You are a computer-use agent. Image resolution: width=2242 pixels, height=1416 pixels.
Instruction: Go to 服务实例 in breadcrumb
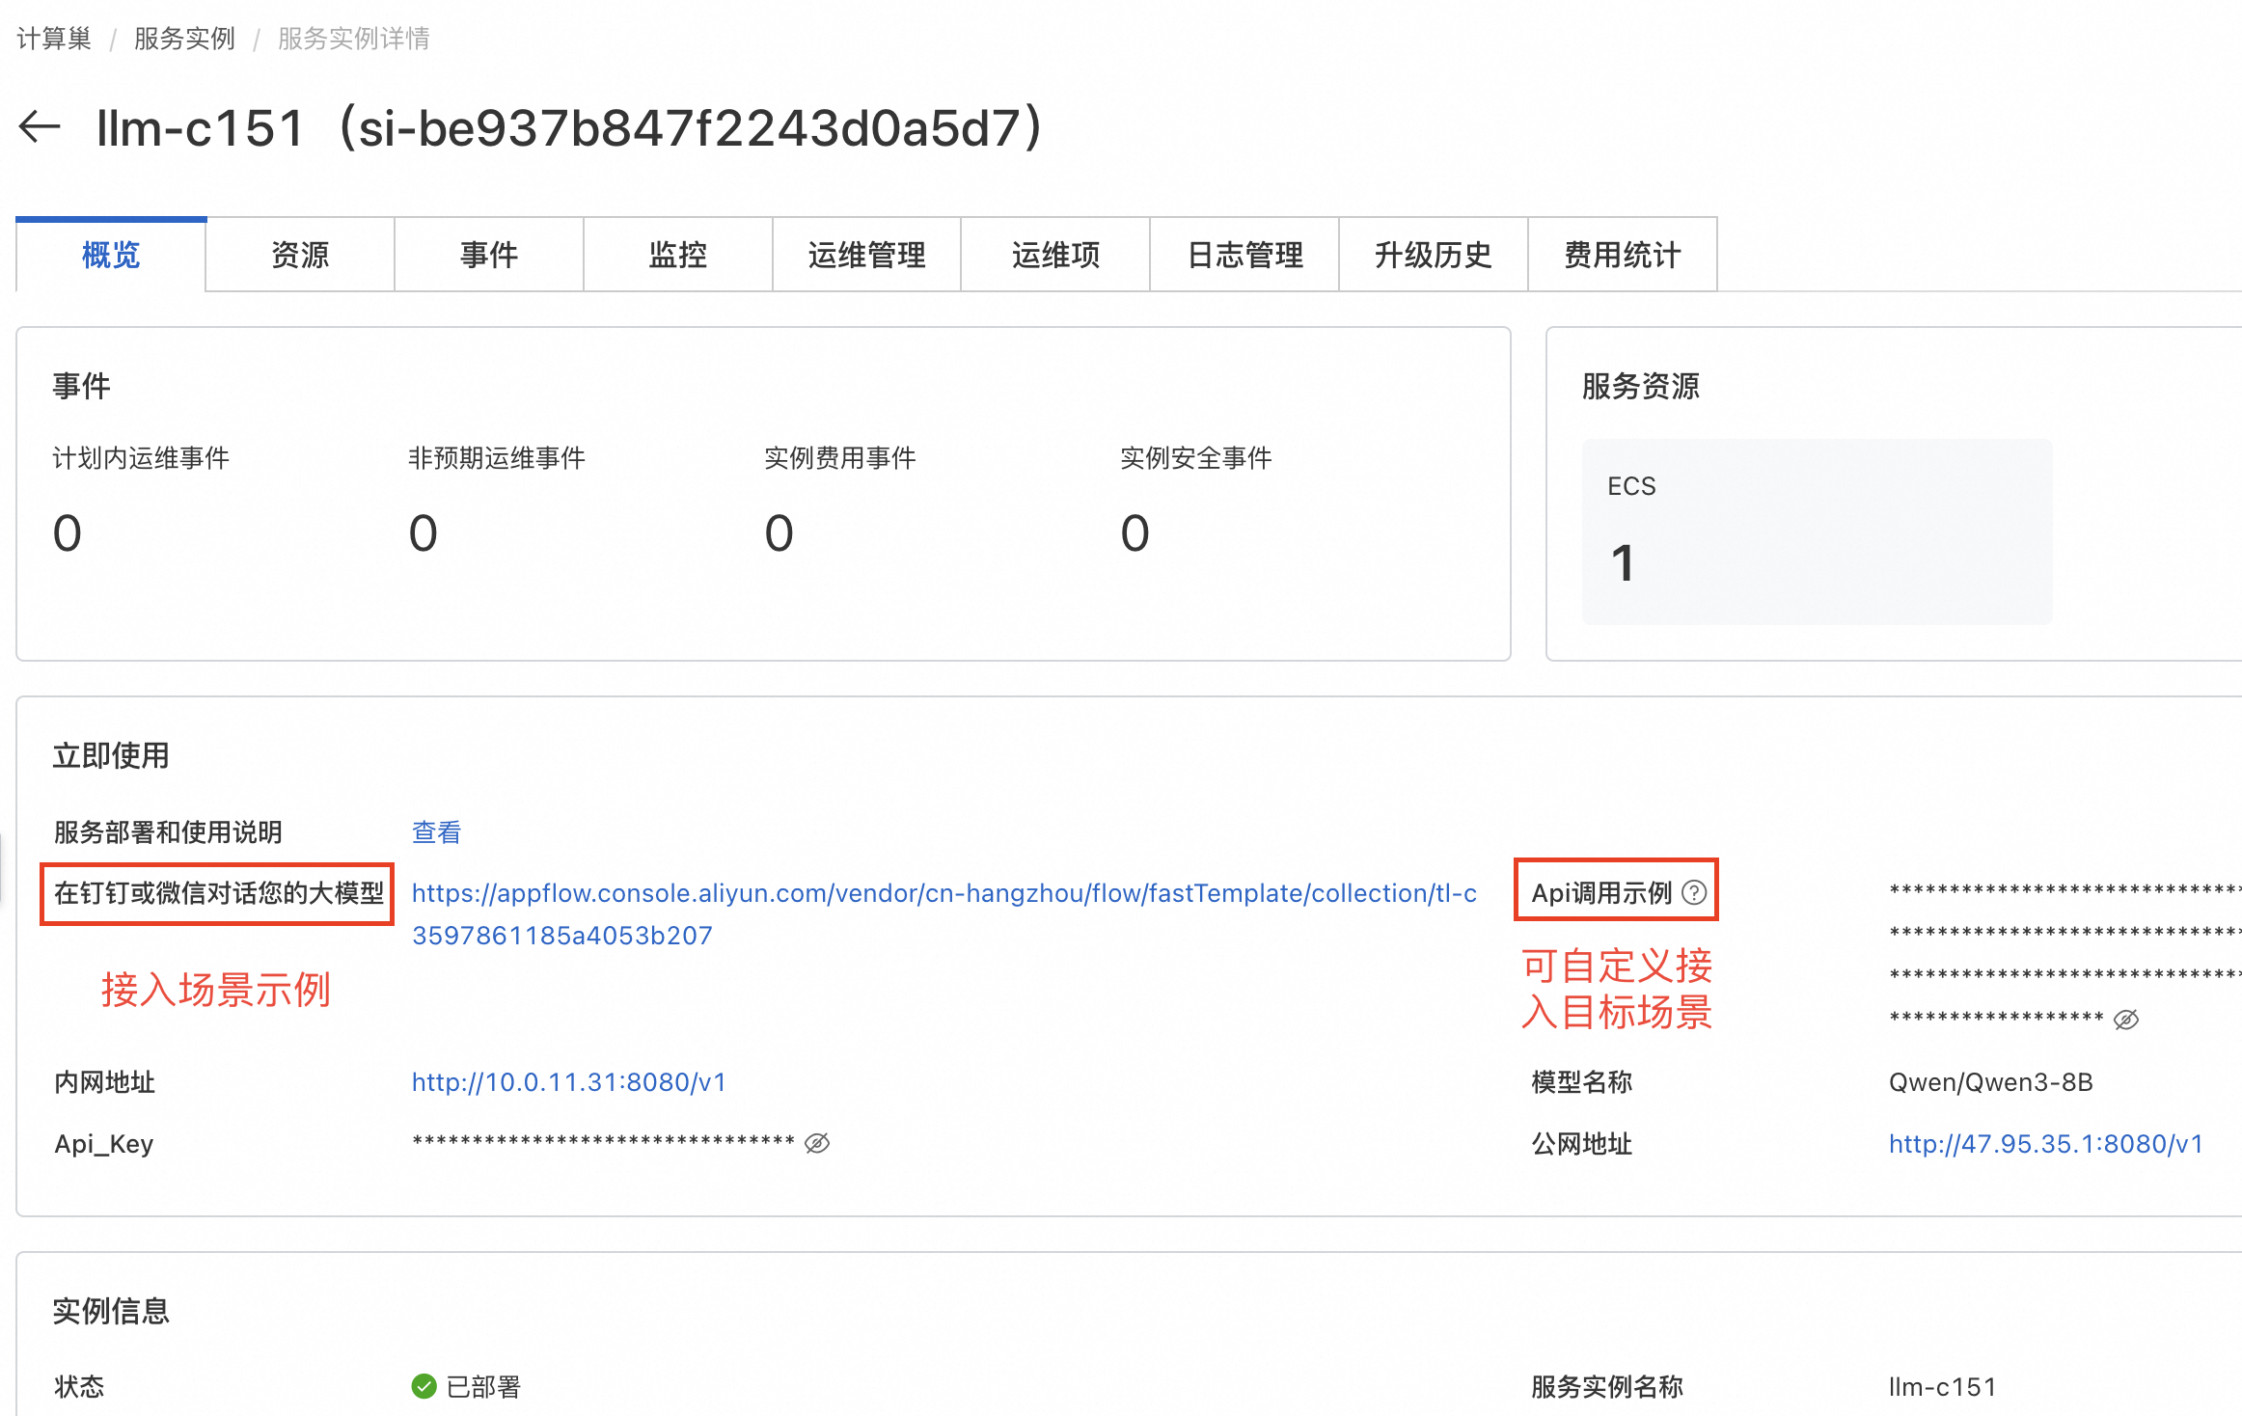click(184, 39)
